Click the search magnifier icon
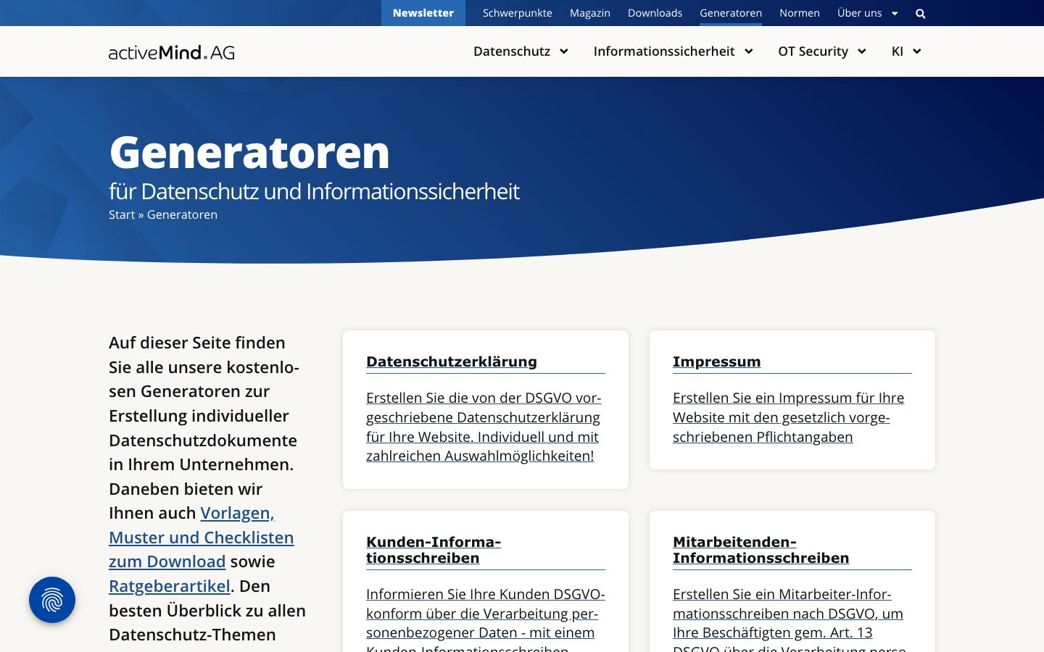This screenshot has height=652, width=1044. point(921,13)
